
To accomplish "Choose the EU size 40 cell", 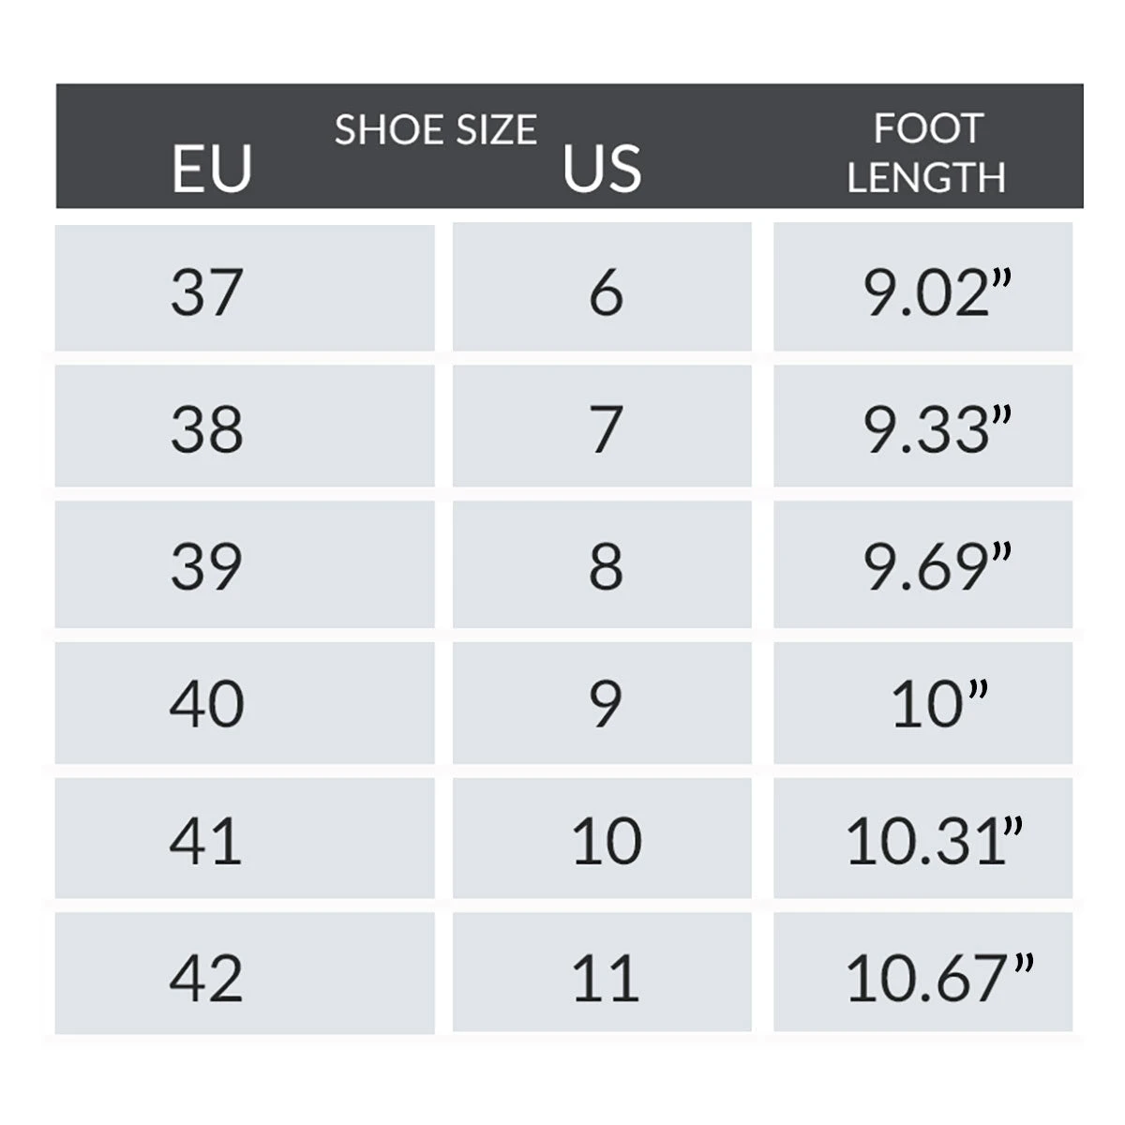I will coord(244,703).
